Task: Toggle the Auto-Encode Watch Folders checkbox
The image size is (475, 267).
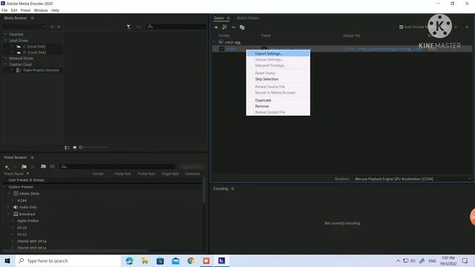Action: point(401,27)
